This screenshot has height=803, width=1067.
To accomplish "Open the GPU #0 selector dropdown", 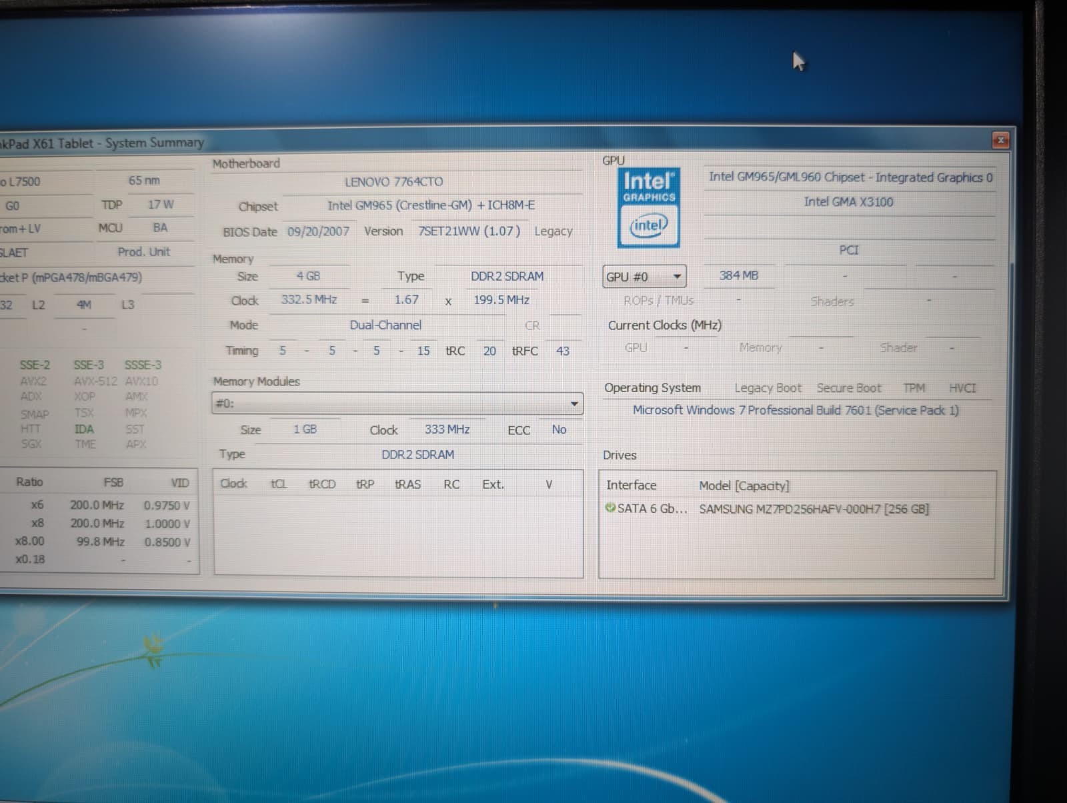I will pos(644,276).
